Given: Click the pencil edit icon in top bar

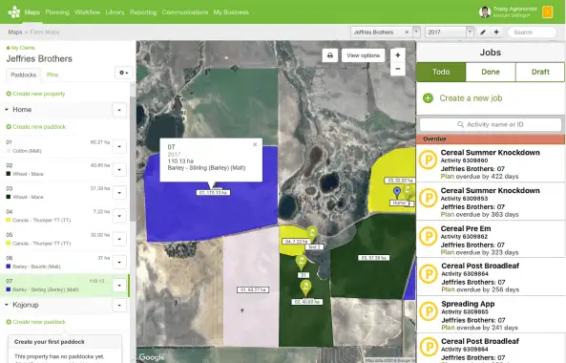Looking at the screenshot, I should coord(483,32).
